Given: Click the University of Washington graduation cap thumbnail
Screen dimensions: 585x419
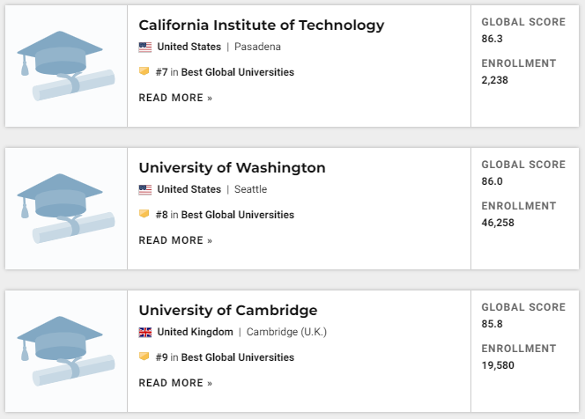Looking at the screenshot, I should point(66,209).
